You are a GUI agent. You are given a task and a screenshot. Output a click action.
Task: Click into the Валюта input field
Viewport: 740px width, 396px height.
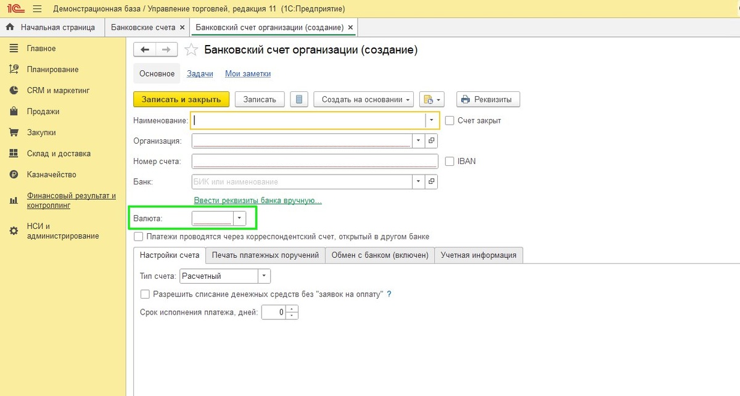213,218
